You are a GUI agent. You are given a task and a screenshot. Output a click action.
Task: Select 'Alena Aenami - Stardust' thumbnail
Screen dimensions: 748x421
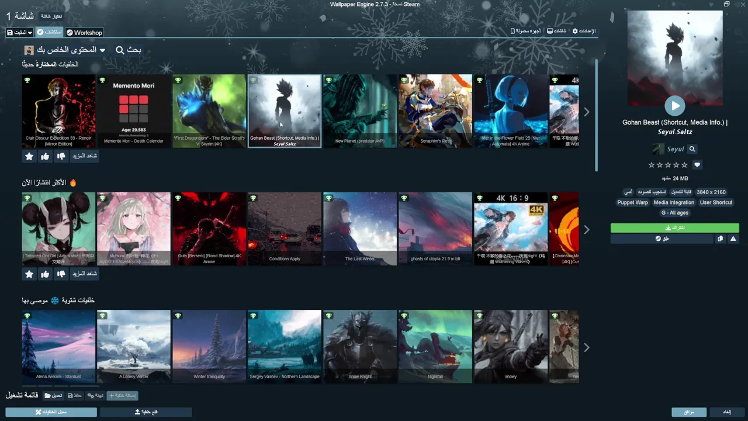(x=58, y=347)
